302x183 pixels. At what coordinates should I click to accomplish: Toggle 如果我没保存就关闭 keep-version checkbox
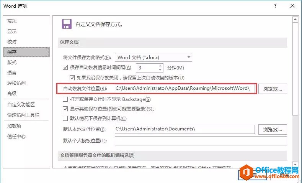[72, 78]
